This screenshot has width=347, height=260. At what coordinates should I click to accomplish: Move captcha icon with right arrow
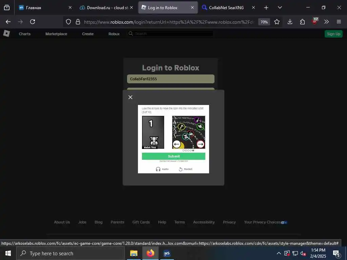(200, 144)
